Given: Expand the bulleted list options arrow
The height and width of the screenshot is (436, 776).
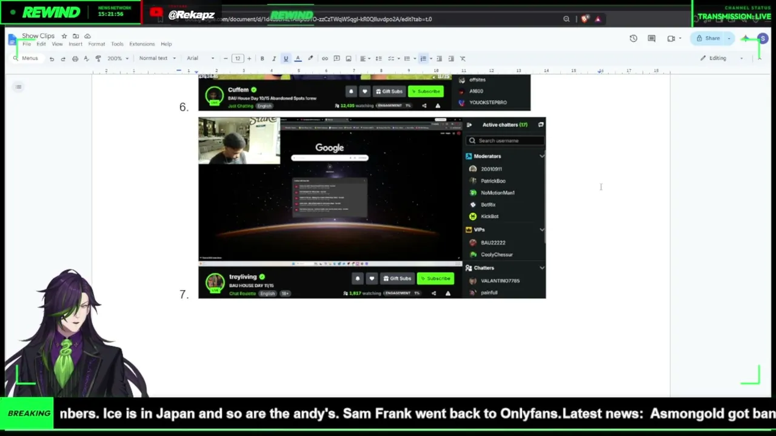Looking at the screenshot, I should click(414, 59).
